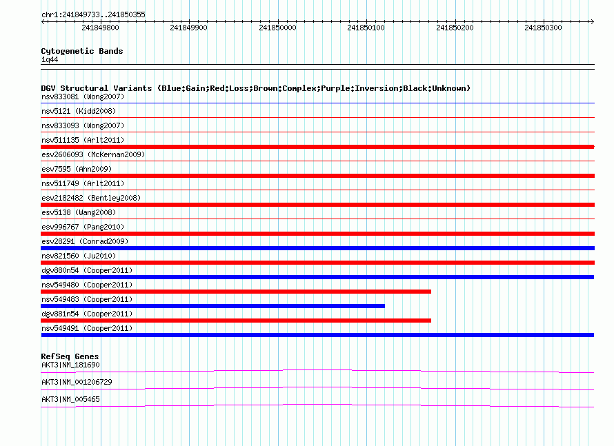The height and width of the screenshot is (446, 614).
Task: Open transcript AKT3|NM_181690
Action: pos(70,365)
